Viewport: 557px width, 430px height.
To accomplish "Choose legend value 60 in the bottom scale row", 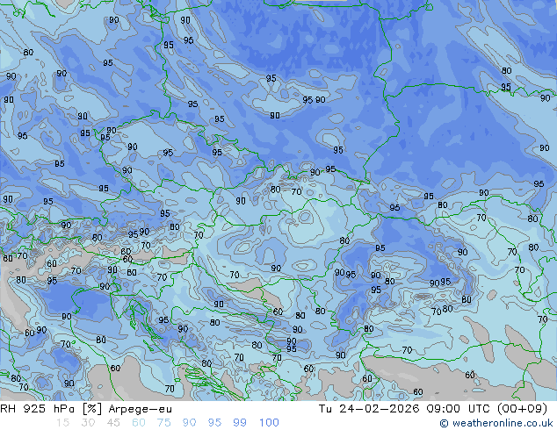I will click(x=139, y=423).
